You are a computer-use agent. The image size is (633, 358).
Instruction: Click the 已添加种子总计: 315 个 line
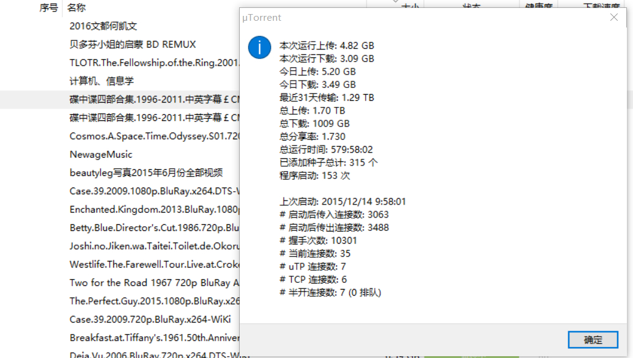click(x=328, y=163)
